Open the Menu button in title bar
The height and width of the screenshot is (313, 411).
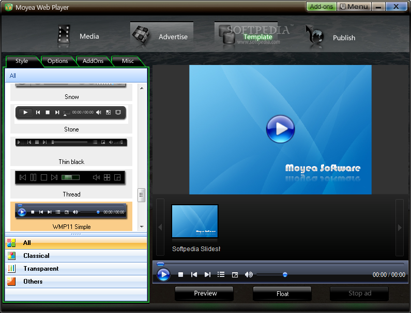click(354, 7)
